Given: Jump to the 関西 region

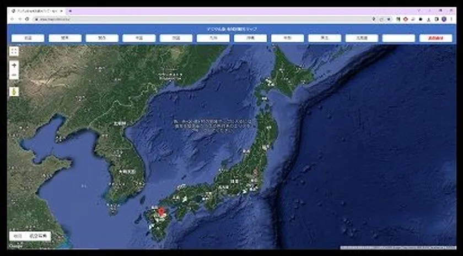Looking at the screenshot, I should (x=102, y=38).
